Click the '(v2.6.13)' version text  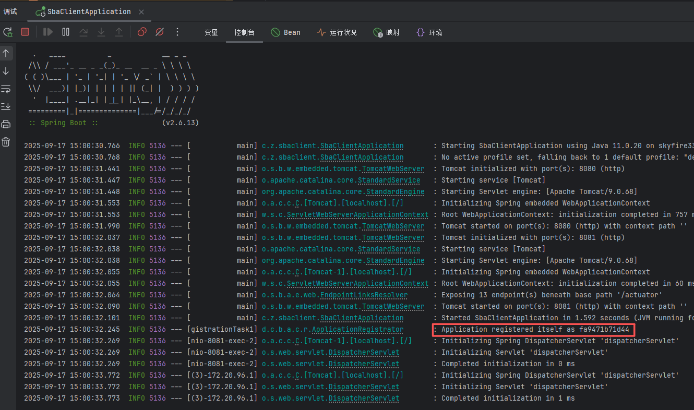(x=181, y=123)
